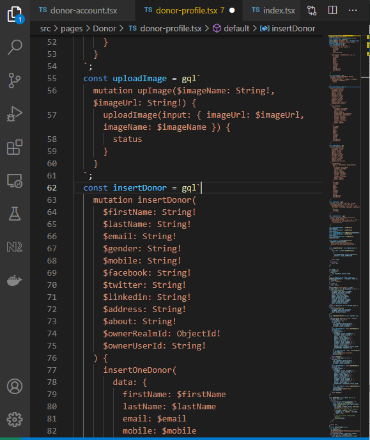Open the Accounts menu

point(15,386)
